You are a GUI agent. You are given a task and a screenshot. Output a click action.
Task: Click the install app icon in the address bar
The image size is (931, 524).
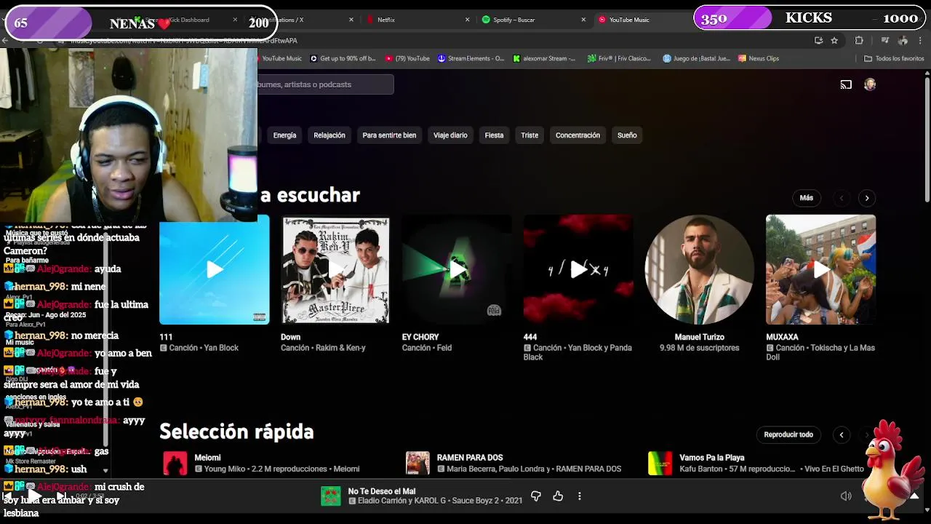pos(818,41)
